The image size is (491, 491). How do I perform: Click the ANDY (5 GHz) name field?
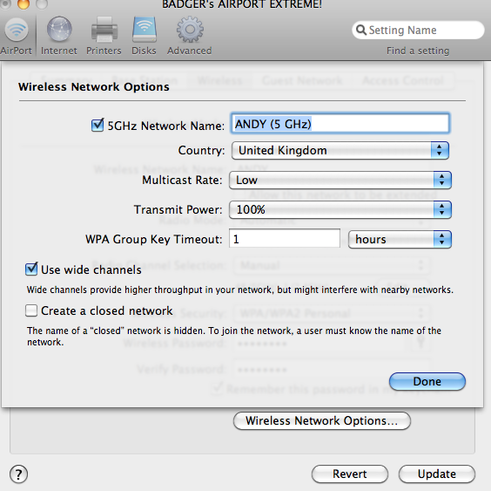click(x=340, y=124)
